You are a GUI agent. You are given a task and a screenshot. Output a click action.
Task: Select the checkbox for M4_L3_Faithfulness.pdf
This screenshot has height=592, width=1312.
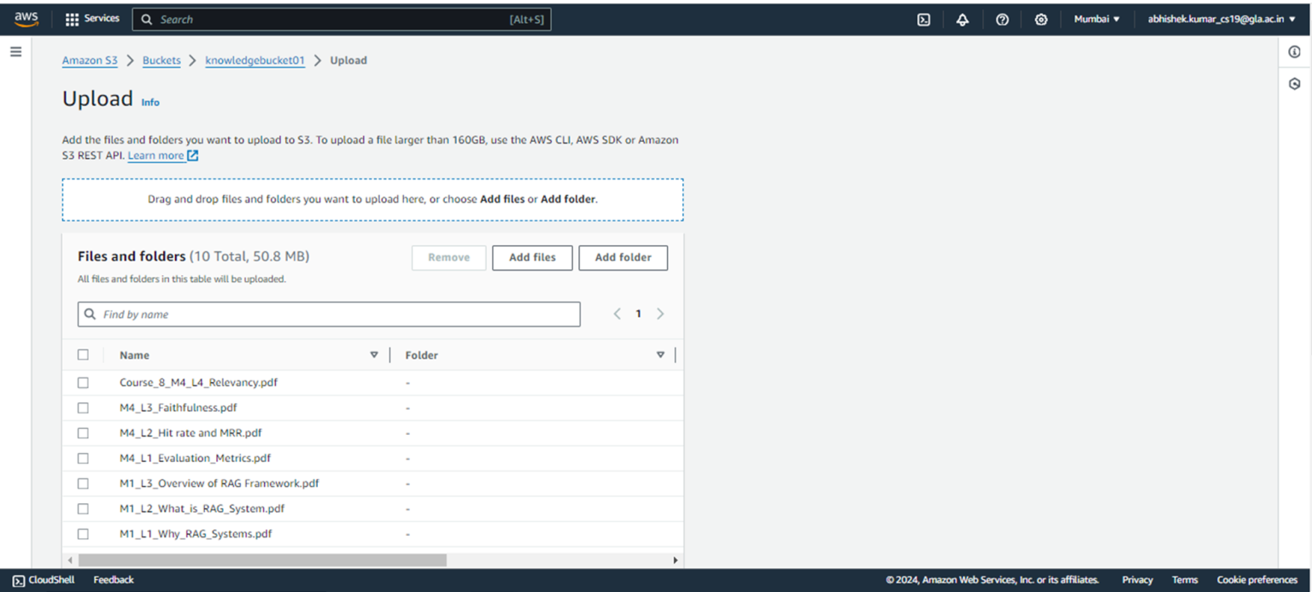tap(83, 407)
